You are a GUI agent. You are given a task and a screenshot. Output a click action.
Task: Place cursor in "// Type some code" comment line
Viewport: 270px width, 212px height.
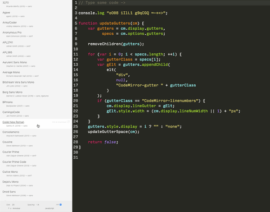(x=102, y=3)
